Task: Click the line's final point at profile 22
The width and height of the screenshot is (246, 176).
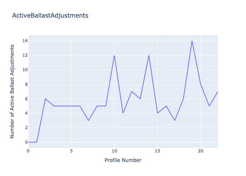Action: pyautogui.click(x=218, y=92)
